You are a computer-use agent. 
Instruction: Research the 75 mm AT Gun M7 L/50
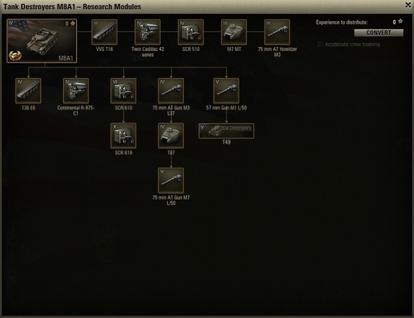tap(171, 180)
